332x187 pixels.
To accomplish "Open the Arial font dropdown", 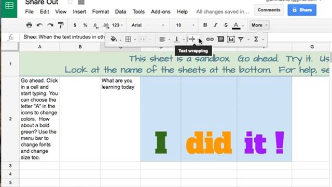I will tap(148, 25).
